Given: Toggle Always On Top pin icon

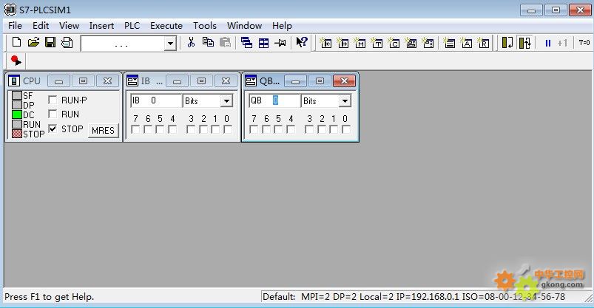Looking at the screenshot, I should [x=280, y=43].
